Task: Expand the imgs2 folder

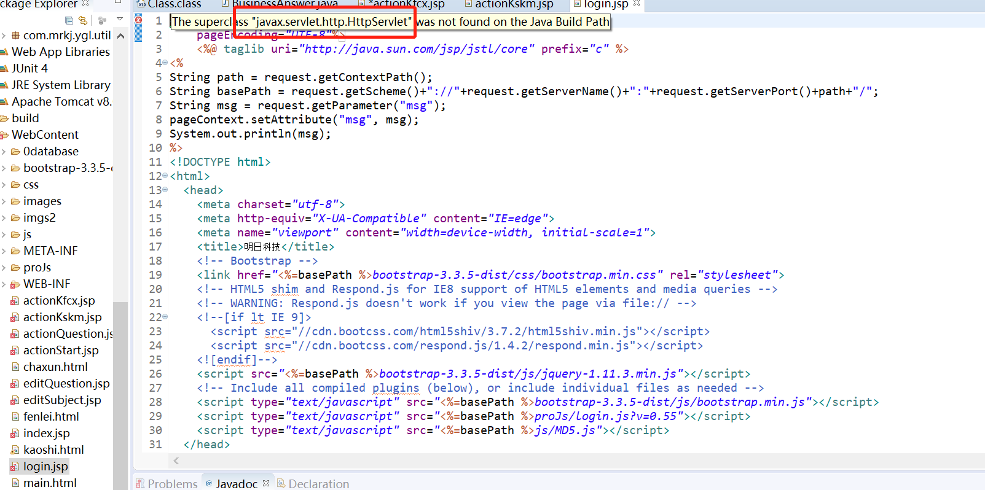Action: (4, 217)
